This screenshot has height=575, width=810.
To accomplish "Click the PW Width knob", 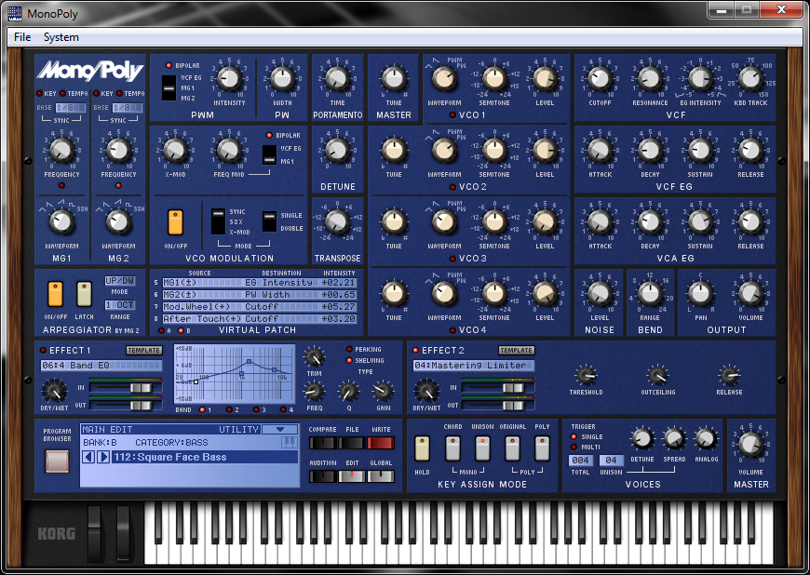I will (283, 79).
